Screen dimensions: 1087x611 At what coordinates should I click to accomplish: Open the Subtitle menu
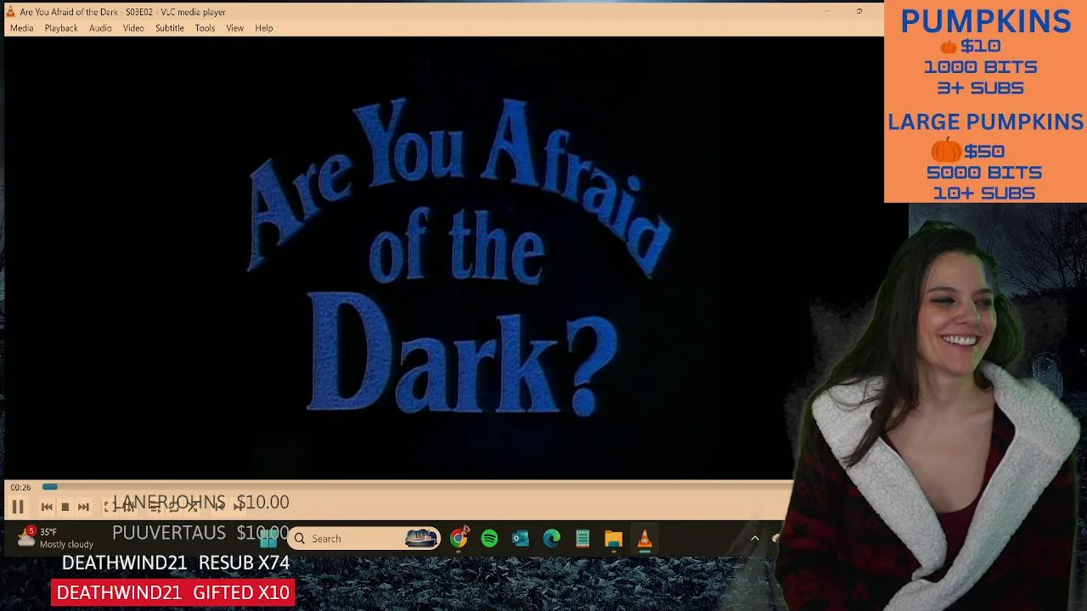169,28
